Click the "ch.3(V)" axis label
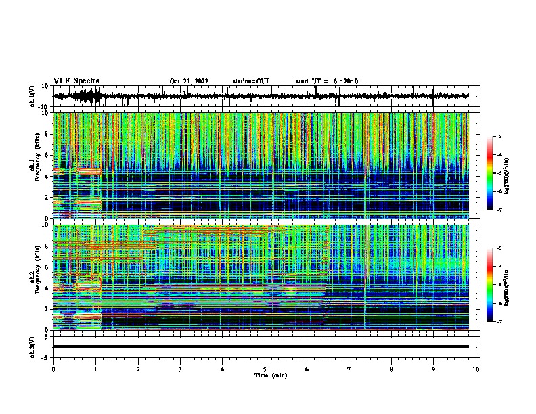 (x=32, y=347)
